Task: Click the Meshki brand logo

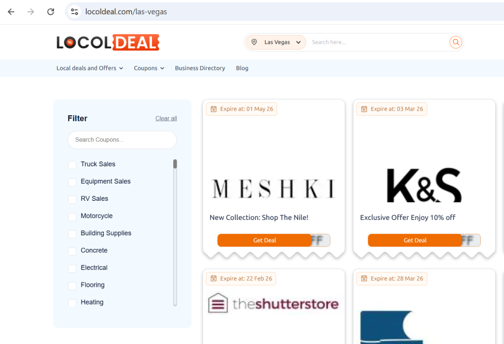Action: [x=273, y=189]
